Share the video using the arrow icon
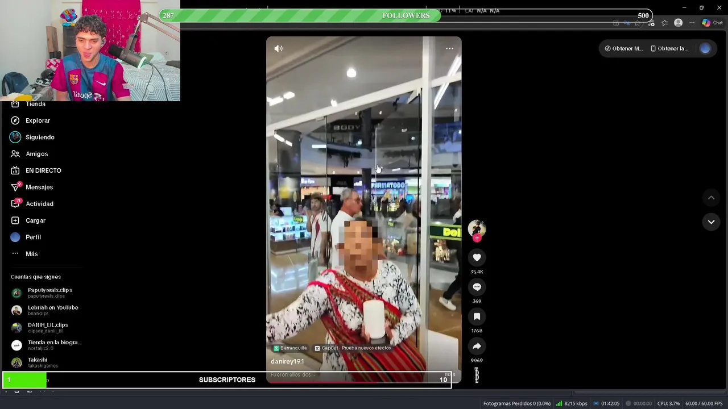This screenshot has height=409, width=728. tap(477, 346)
